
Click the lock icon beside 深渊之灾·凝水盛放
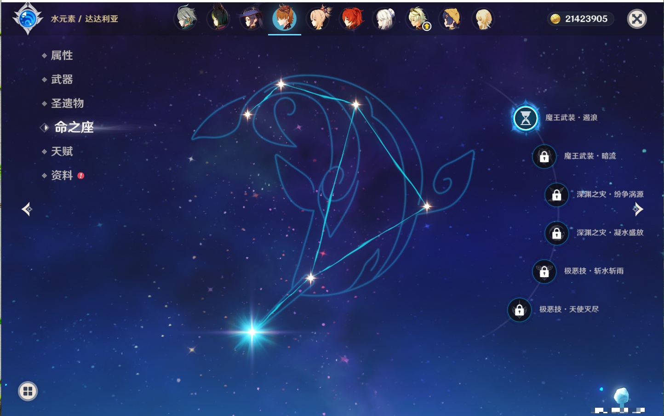click(x=556, y=233)
